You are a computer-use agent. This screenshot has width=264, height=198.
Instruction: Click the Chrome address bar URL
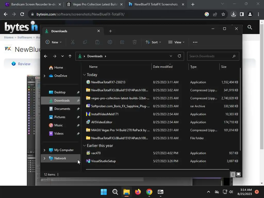click(x=80, y=14)
